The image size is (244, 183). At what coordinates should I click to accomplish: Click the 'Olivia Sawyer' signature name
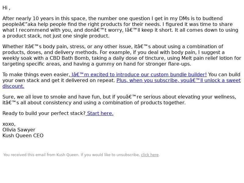tap(19, 130)
